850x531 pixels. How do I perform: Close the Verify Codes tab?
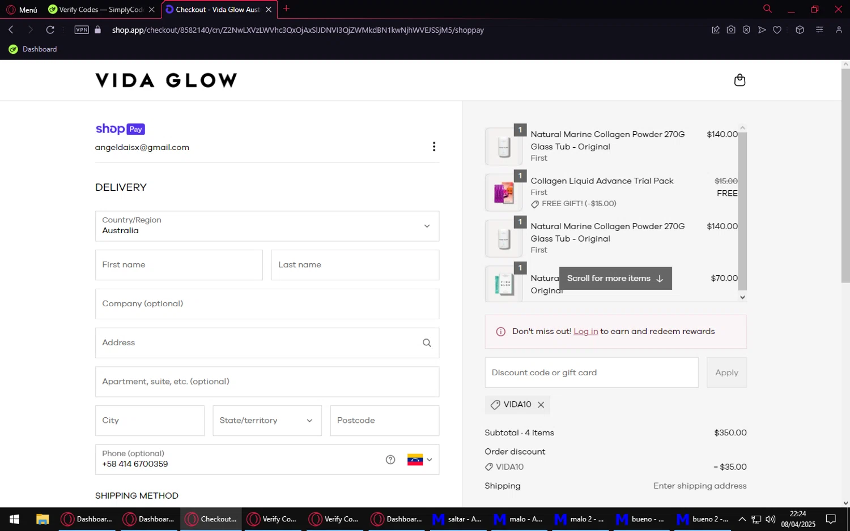[x=151, y=10]
